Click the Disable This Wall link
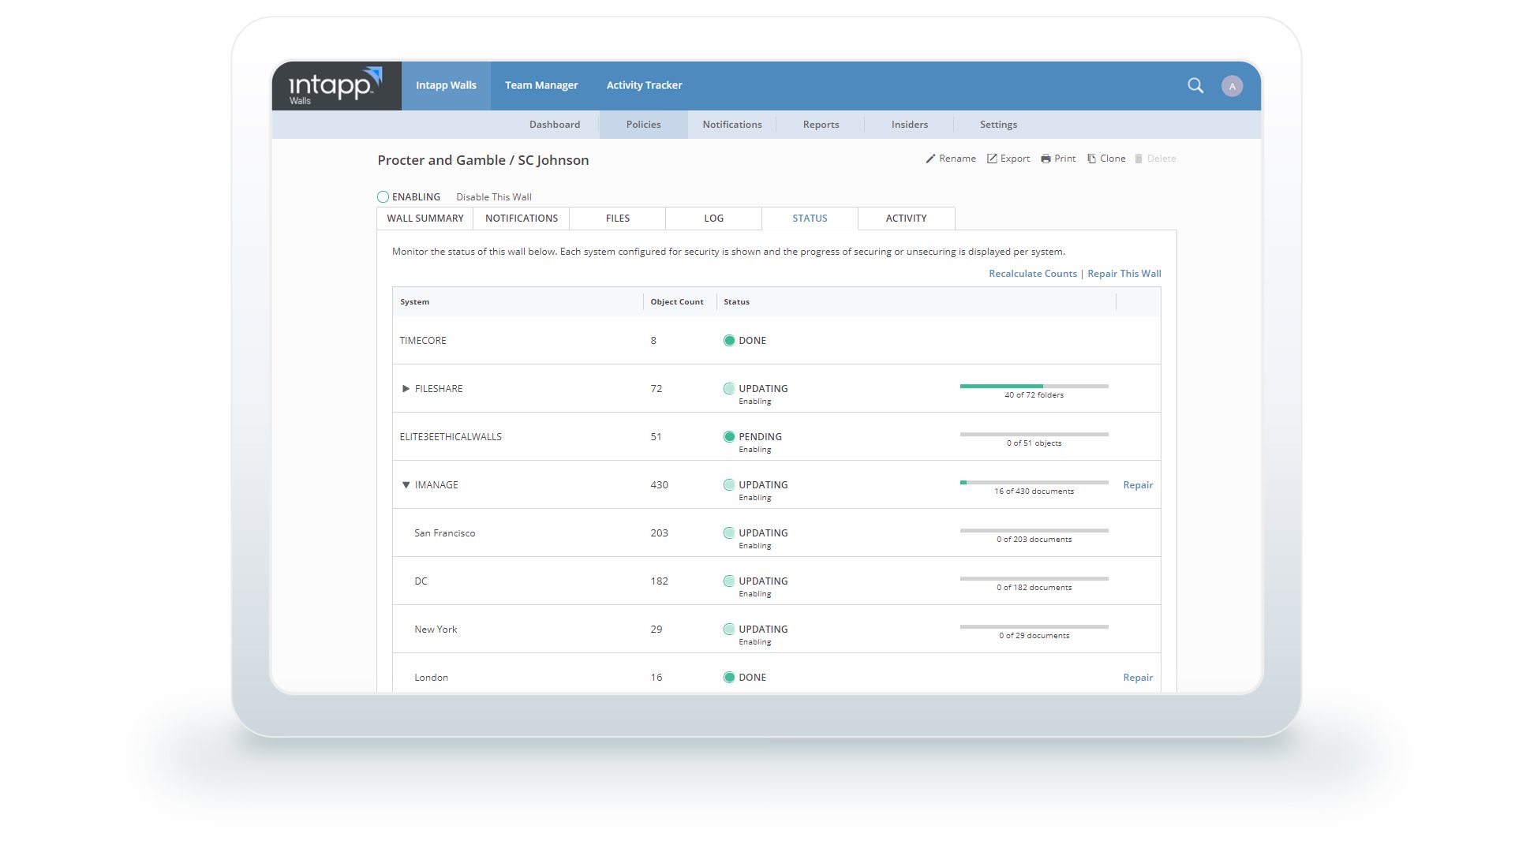The image size is (1515, 852). (x=494, y=197)
